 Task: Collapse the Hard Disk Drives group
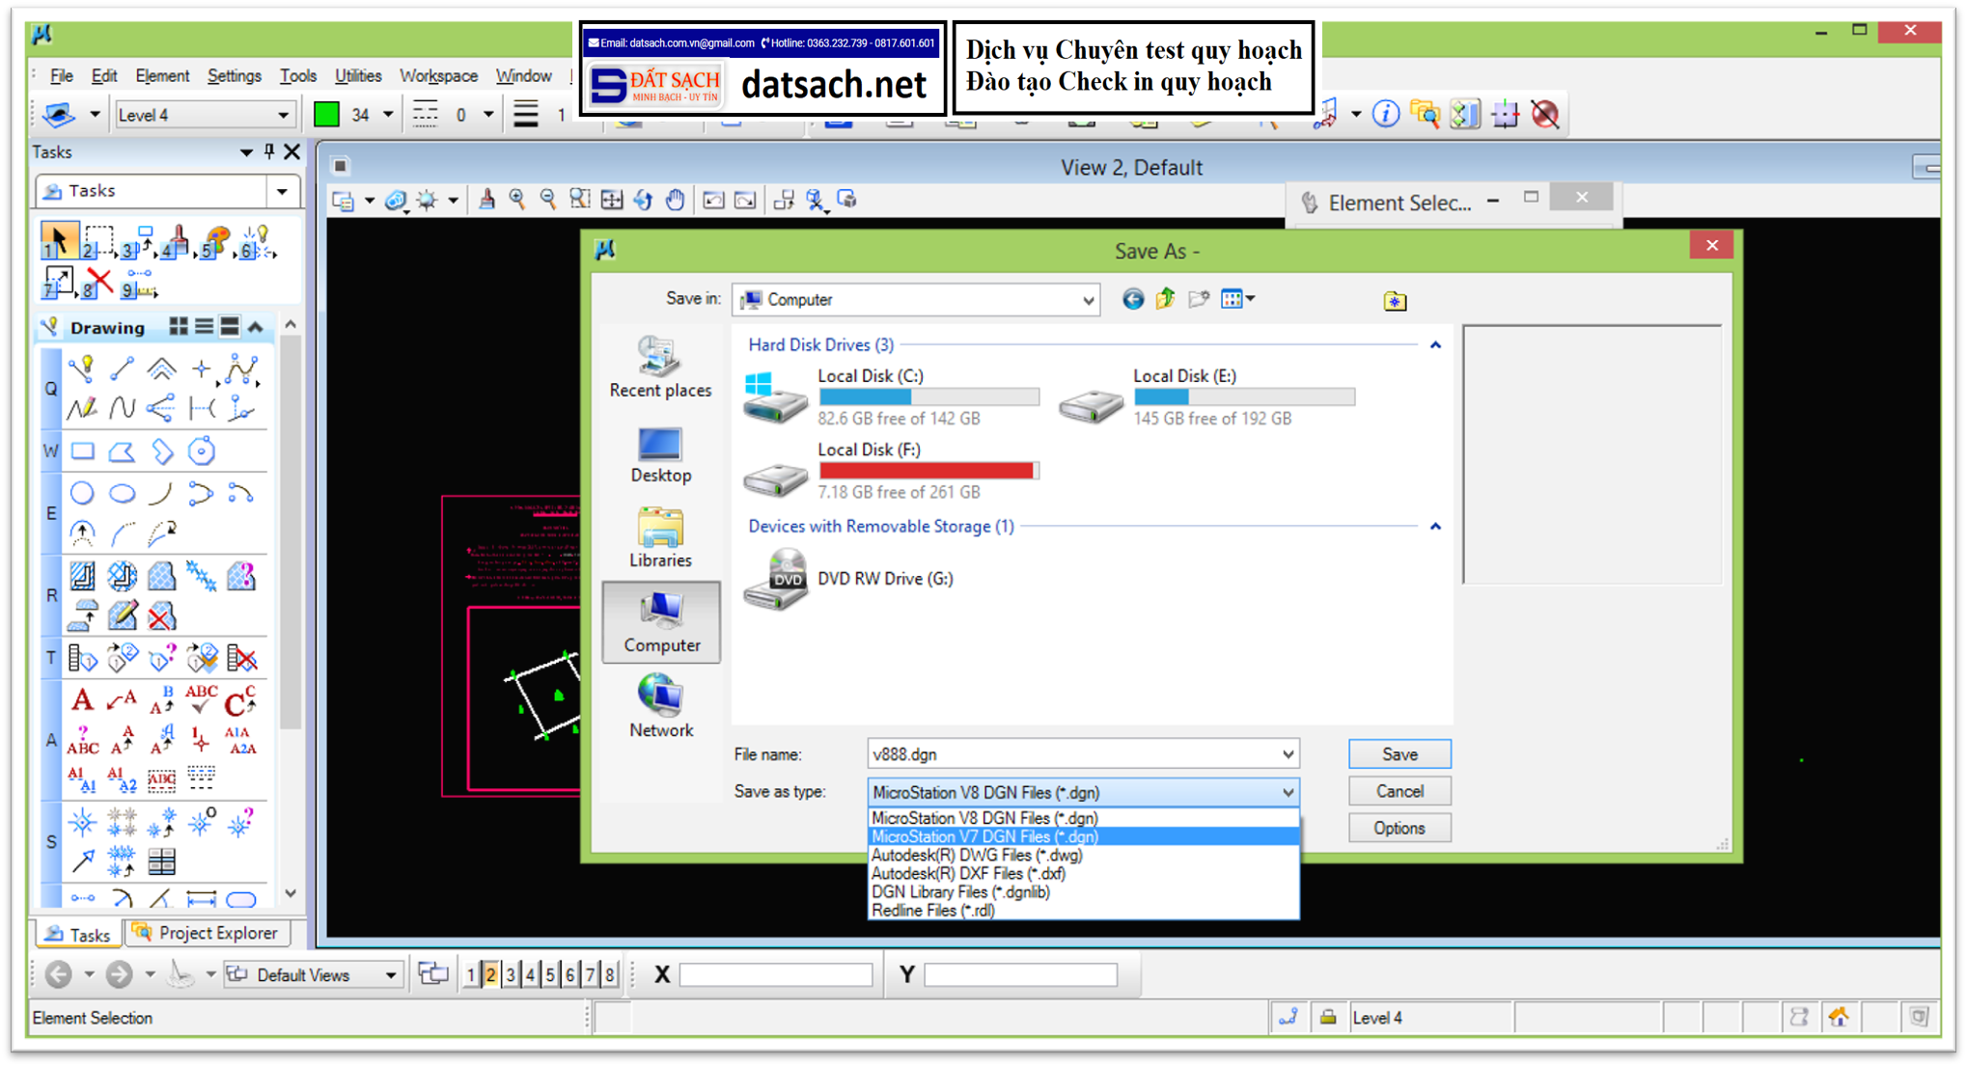tap(1435, 344)
